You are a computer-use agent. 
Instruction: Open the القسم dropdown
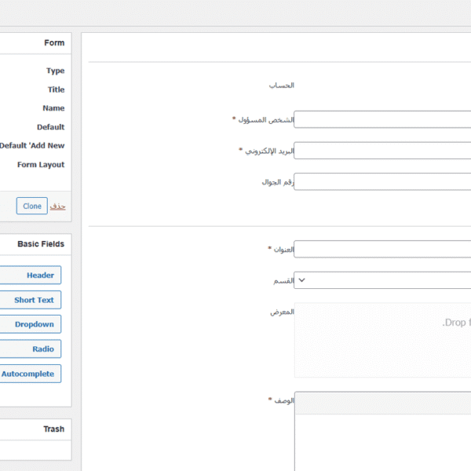382,280
